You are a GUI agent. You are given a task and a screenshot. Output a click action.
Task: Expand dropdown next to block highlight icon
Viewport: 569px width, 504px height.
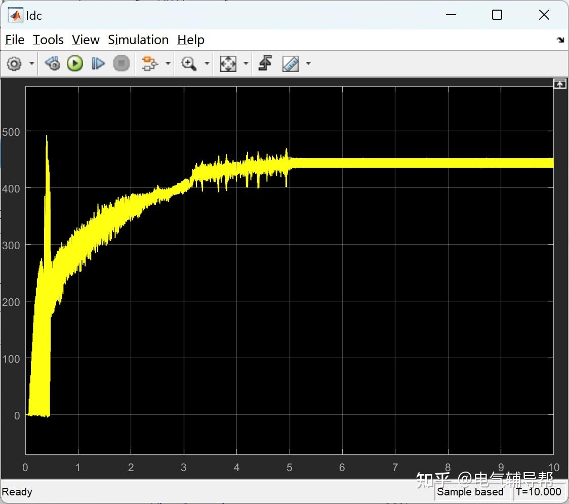coord(168,63)
